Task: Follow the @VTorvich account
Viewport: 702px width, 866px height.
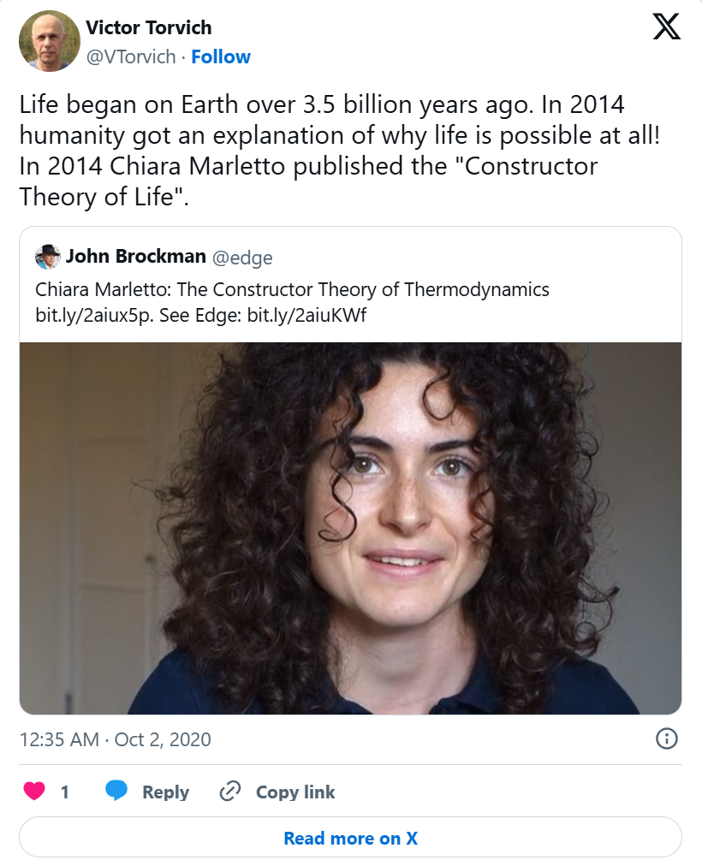Action: click(221, 57)
